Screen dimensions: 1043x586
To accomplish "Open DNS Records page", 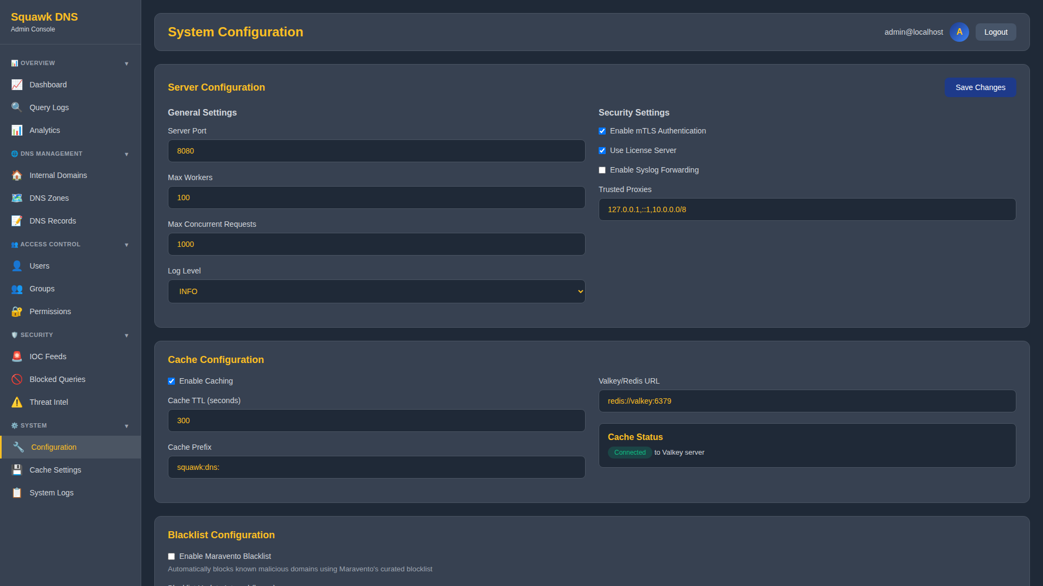I will (x=71, y=221).
